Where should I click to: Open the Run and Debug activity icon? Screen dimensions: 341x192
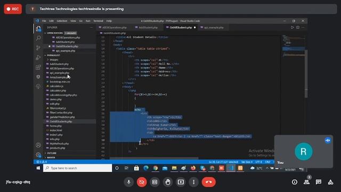[x=38, y=58]
